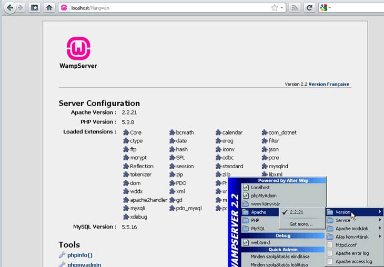Viewport: 384px width, 267px height.
Task: Click the pdo_mysql extension puzzle icon
Action: pyautogui.click(x=172, y=208)
